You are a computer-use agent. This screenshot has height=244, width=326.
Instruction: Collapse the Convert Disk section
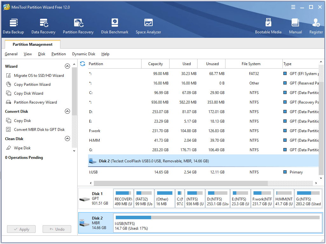point(67,111)
